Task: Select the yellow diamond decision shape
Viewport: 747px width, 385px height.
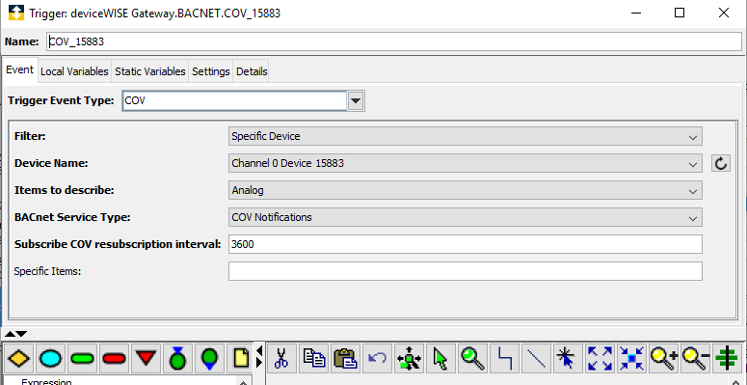Action: coord(18,358)
